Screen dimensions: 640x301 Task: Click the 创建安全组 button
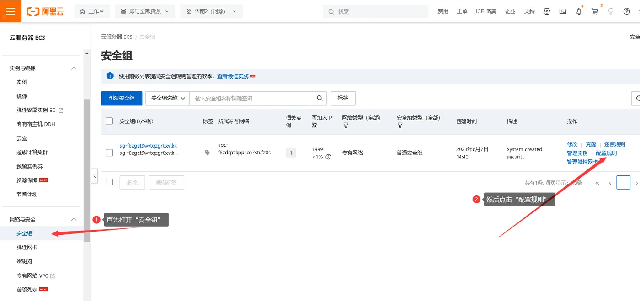click(122, 98)
